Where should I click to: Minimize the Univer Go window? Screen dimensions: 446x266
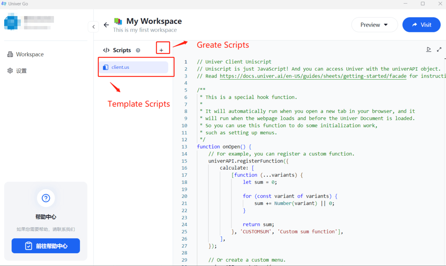[x=405, y=4]
